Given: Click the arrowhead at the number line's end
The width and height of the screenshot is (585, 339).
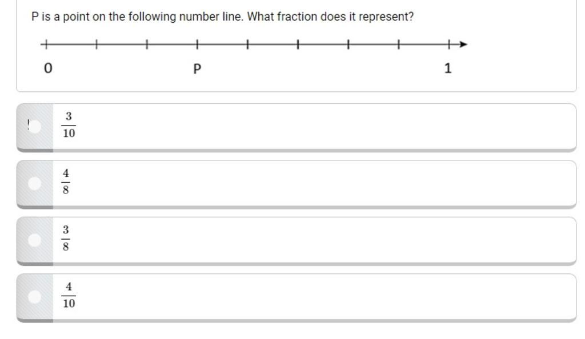Looking at the screenshot, I should tap(463, 45).
